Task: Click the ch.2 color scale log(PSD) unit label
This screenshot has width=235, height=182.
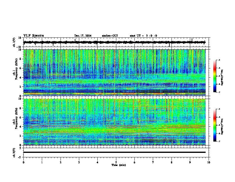Action: [x=222, y=127]
